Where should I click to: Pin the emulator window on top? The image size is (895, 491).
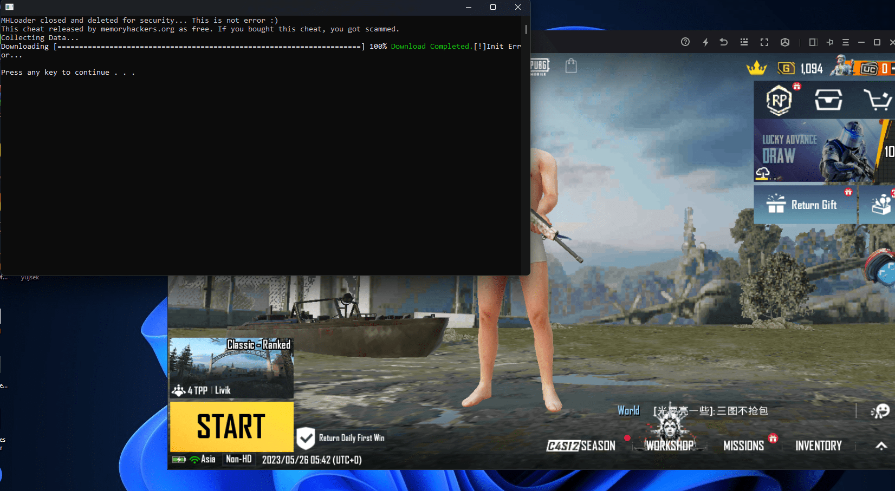click(829, 42)
